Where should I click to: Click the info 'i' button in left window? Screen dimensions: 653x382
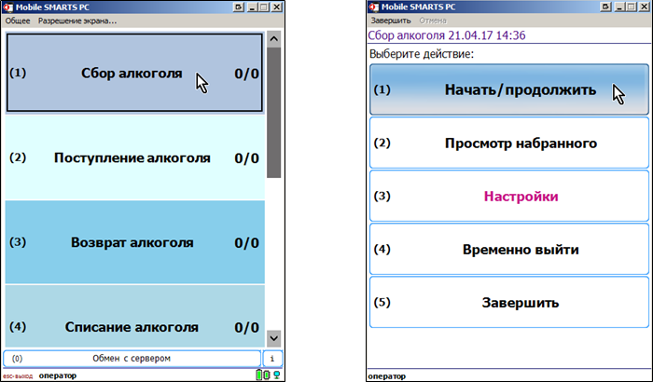[x=272, y=359]
